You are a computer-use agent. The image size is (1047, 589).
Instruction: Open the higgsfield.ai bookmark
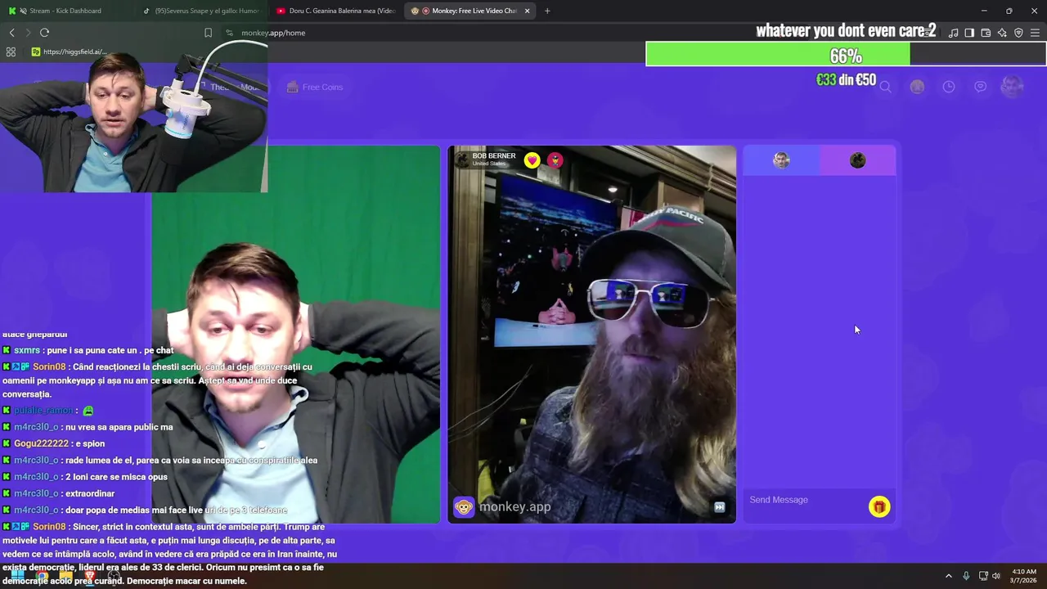click(x=69, y=52)
